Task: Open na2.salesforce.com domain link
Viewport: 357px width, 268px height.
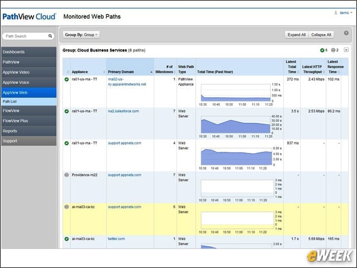Action: tap(123, 111)
